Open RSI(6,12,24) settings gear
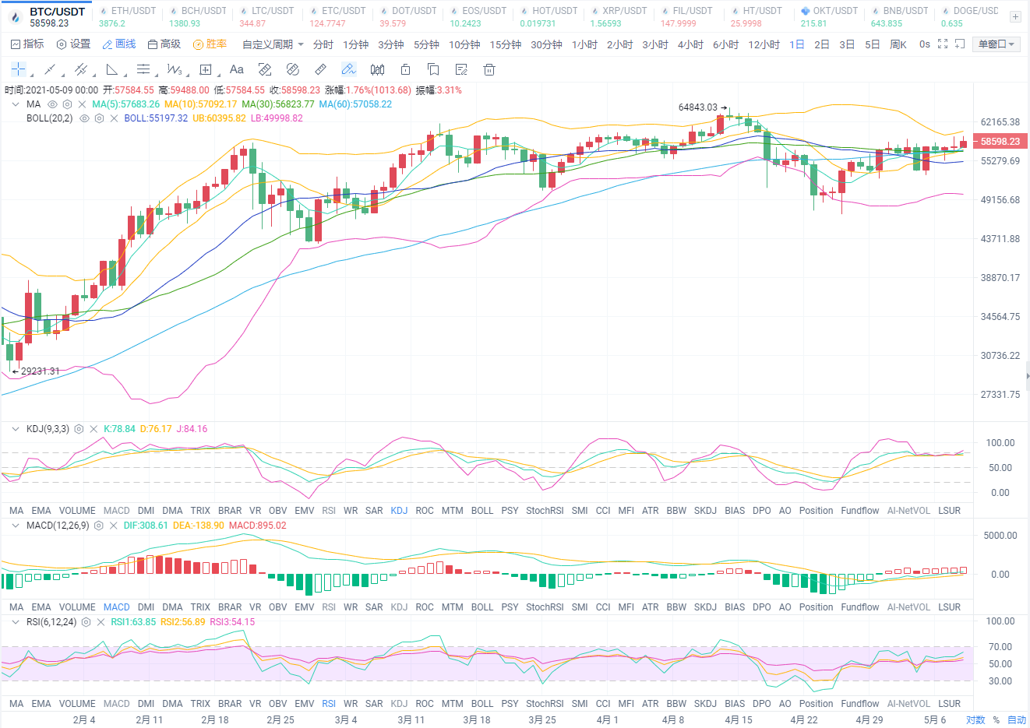The height and width of the screenshot is (728, 1030). 86,622
